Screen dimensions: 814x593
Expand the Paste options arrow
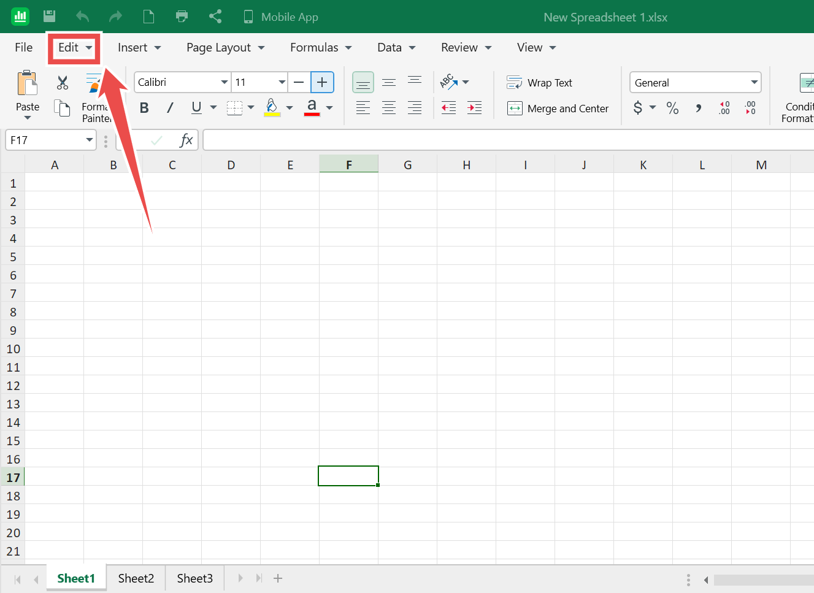(28, 118)
